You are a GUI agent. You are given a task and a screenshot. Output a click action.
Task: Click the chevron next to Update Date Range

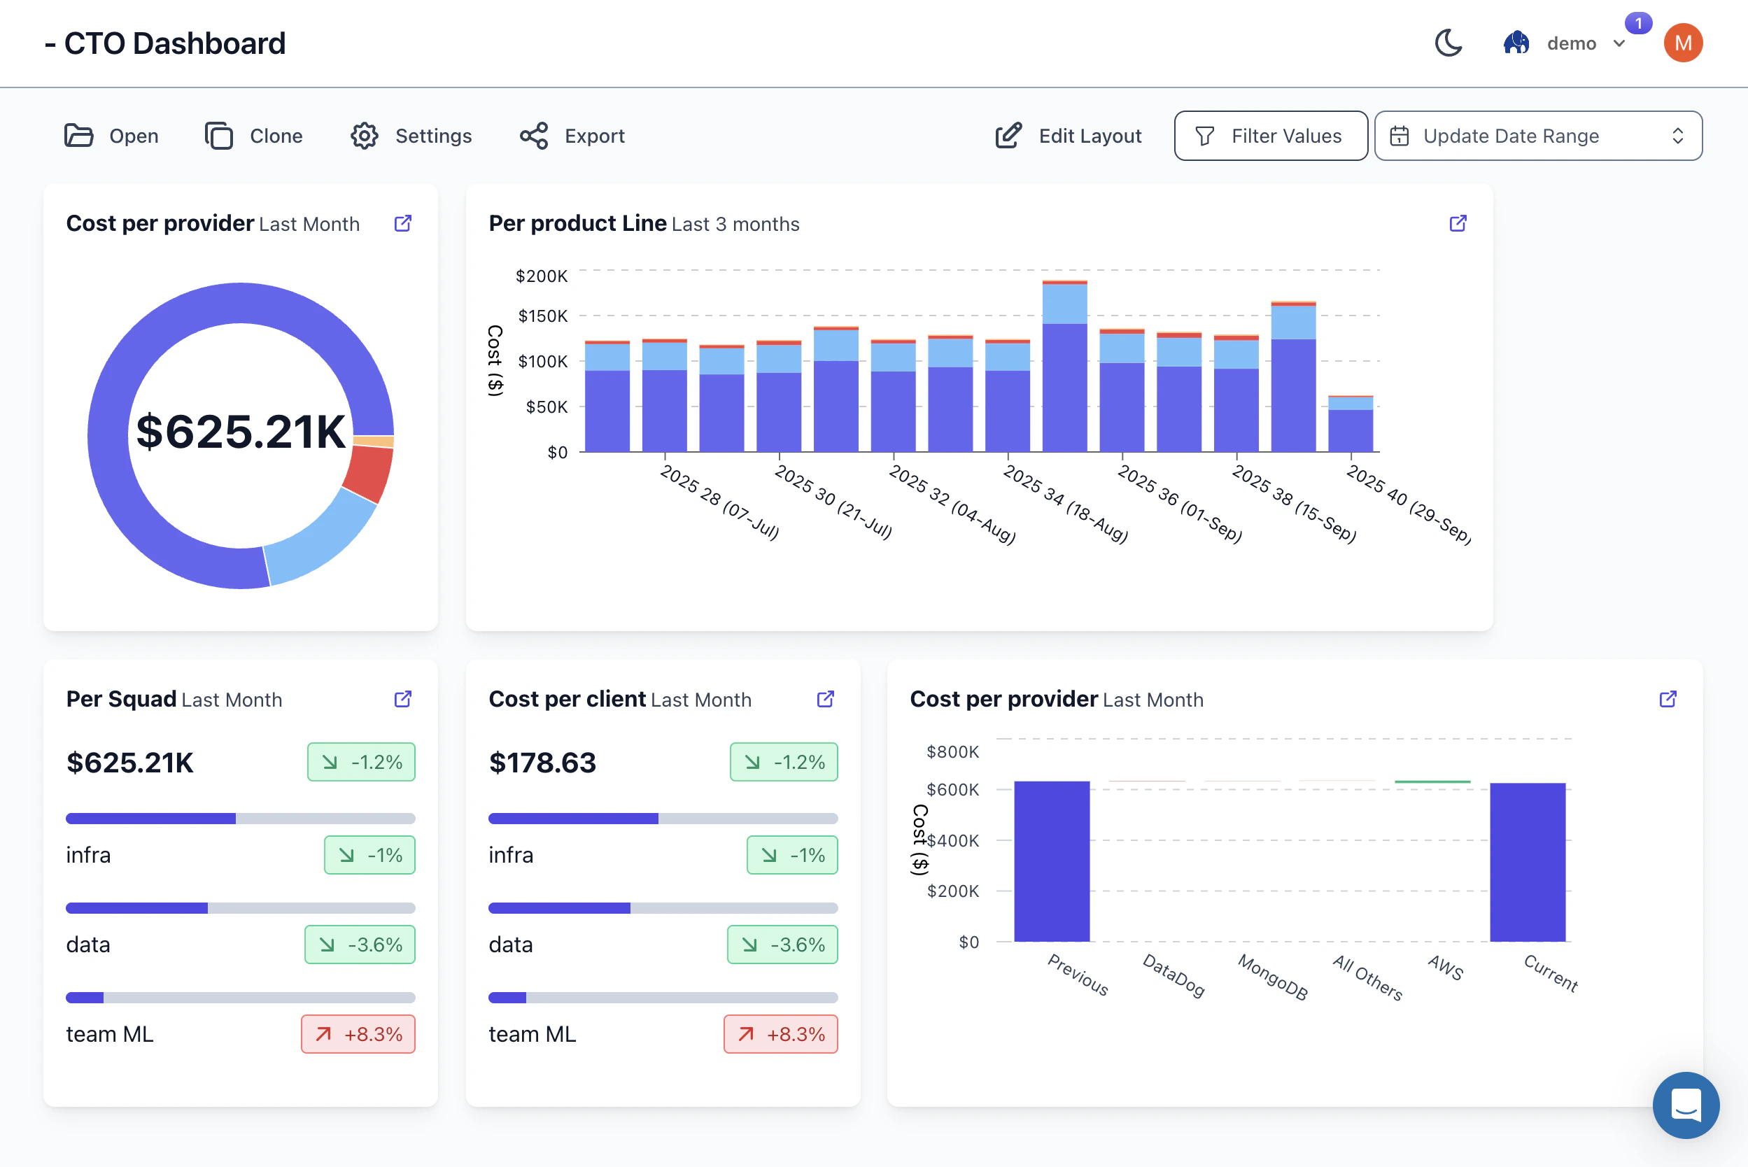pyautogui.click(x=1678, y=136)
